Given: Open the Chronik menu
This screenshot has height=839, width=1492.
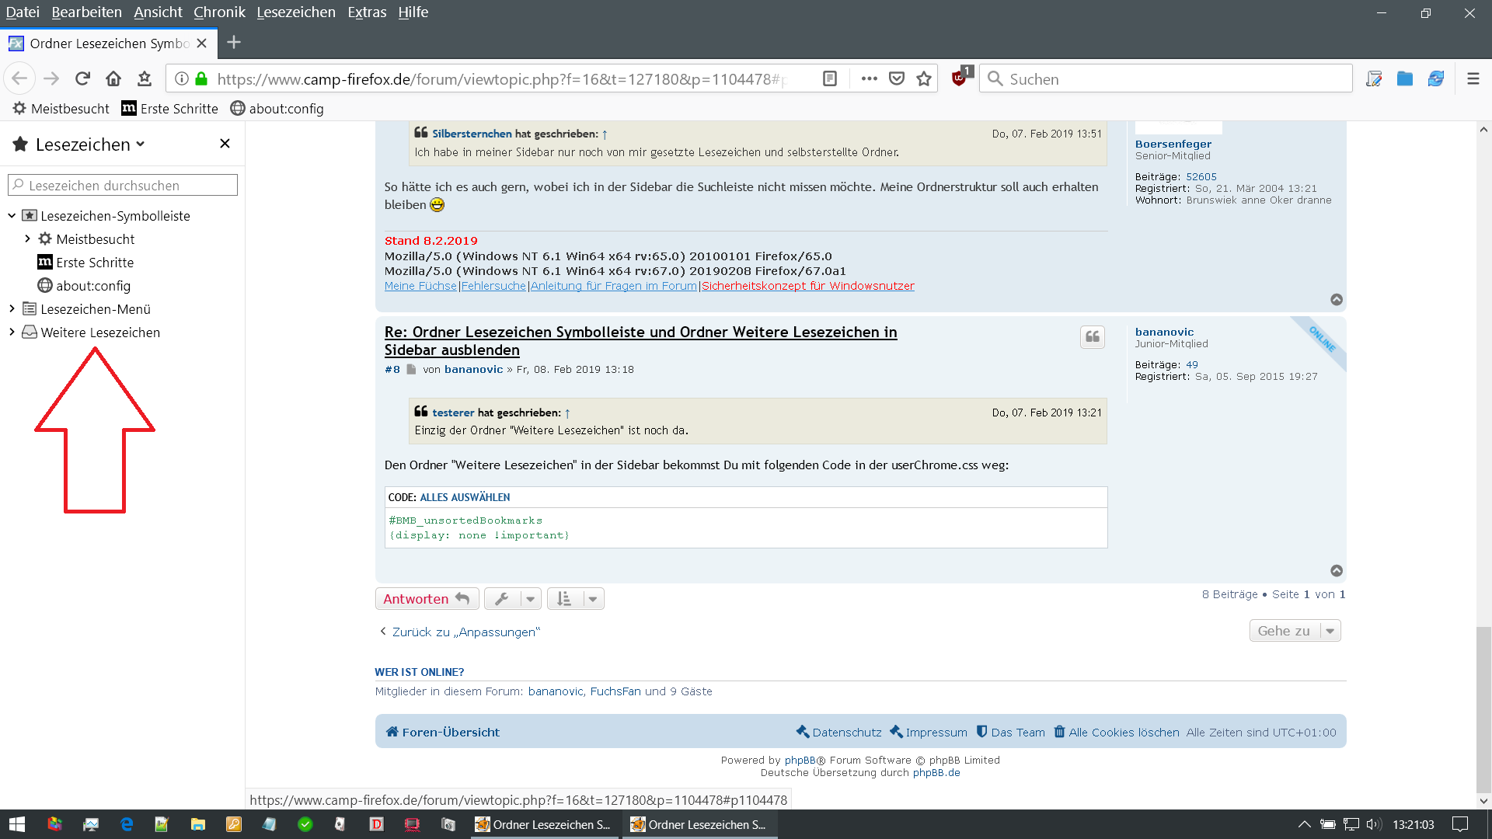Looking at the screenshot, I should pos(219,12).
